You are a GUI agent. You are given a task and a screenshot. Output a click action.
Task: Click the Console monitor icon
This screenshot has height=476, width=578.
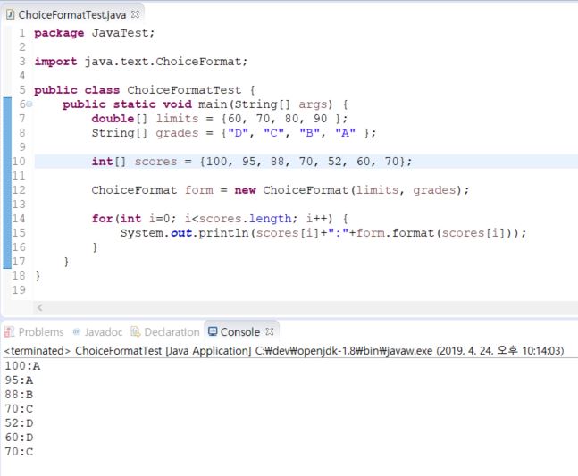point(213,331)
